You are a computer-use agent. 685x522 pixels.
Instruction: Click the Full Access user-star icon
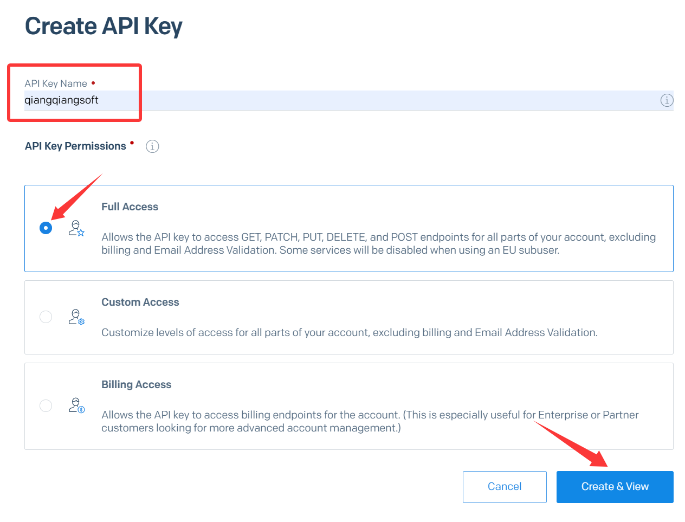76,228
